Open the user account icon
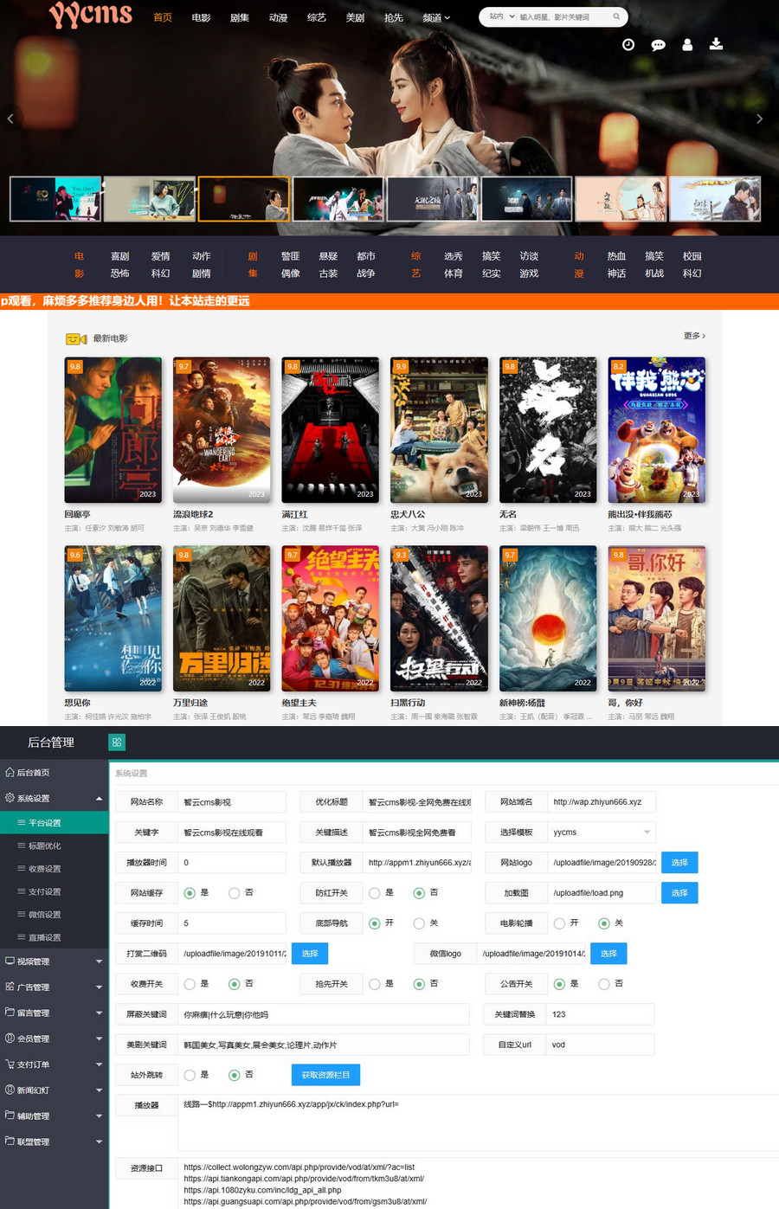This screenshot has height=1209, width=779. click(687, 44)
